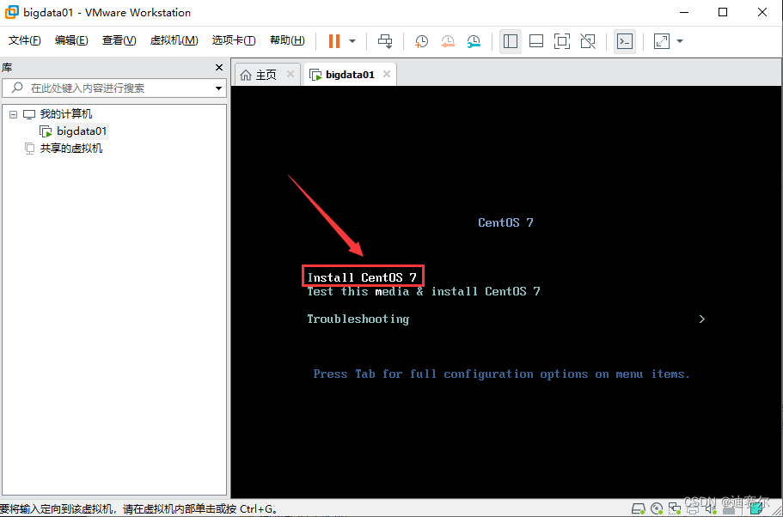This screenshot has width=783, height=517.
Task: Select 共享的虚拟机 in the library
Action: coord(71,149)
